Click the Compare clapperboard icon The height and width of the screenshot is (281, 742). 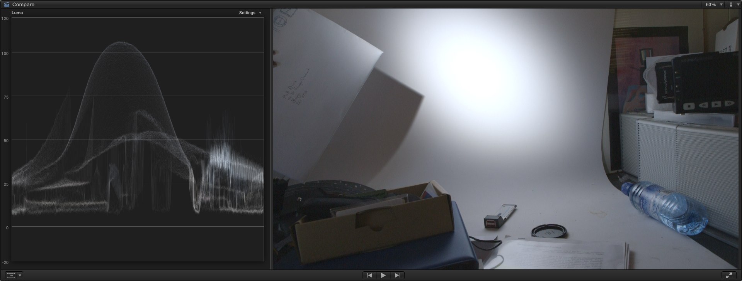pos(7,4)
